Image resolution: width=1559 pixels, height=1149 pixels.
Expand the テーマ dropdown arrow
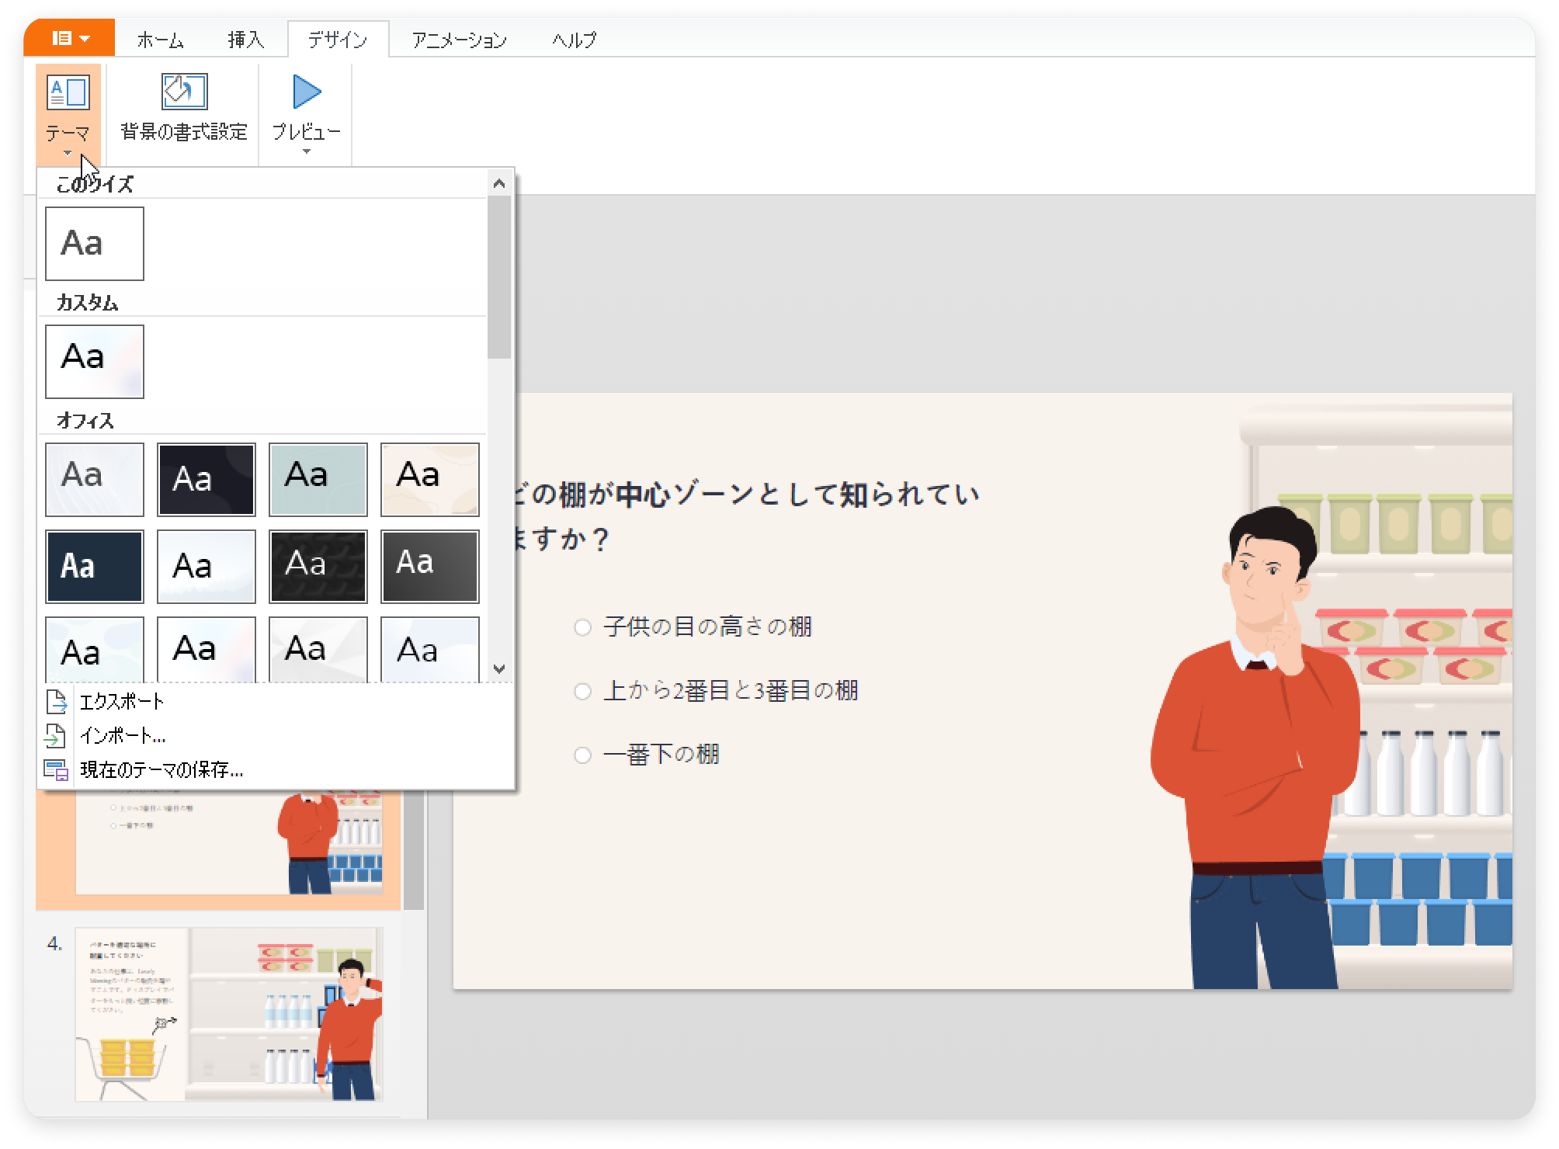click(x=68, y=153)
